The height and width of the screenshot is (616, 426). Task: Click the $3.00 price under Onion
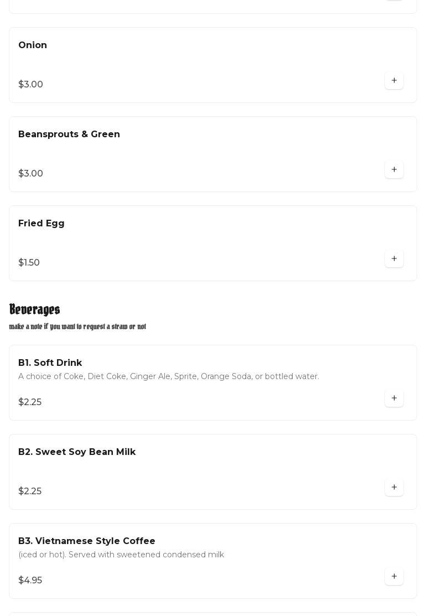point(31,85)
